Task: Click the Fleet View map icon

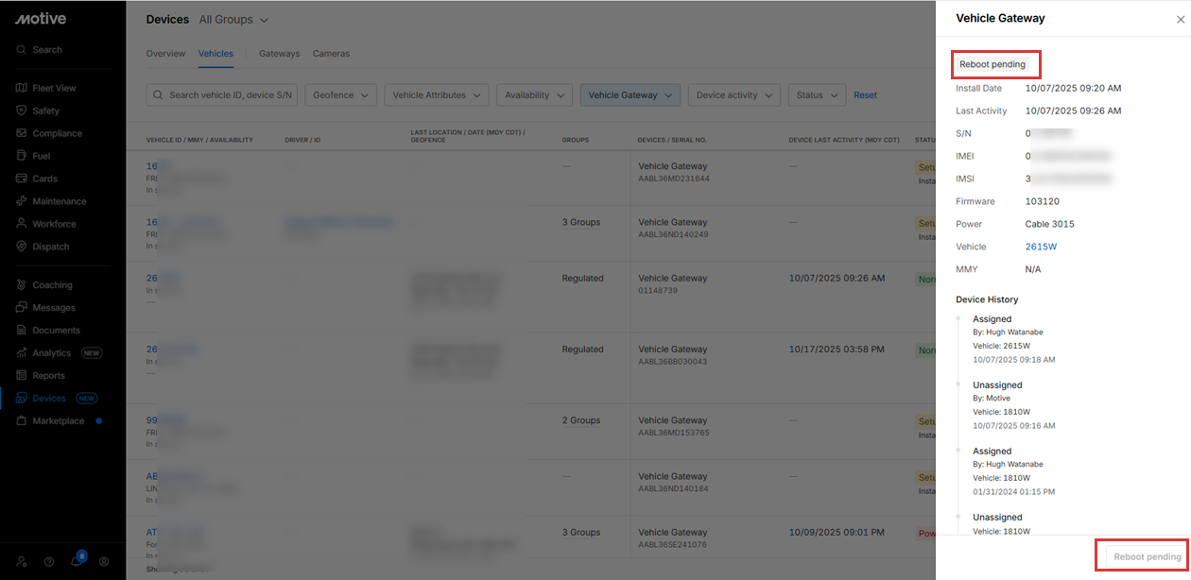Action: pos(22,88)
